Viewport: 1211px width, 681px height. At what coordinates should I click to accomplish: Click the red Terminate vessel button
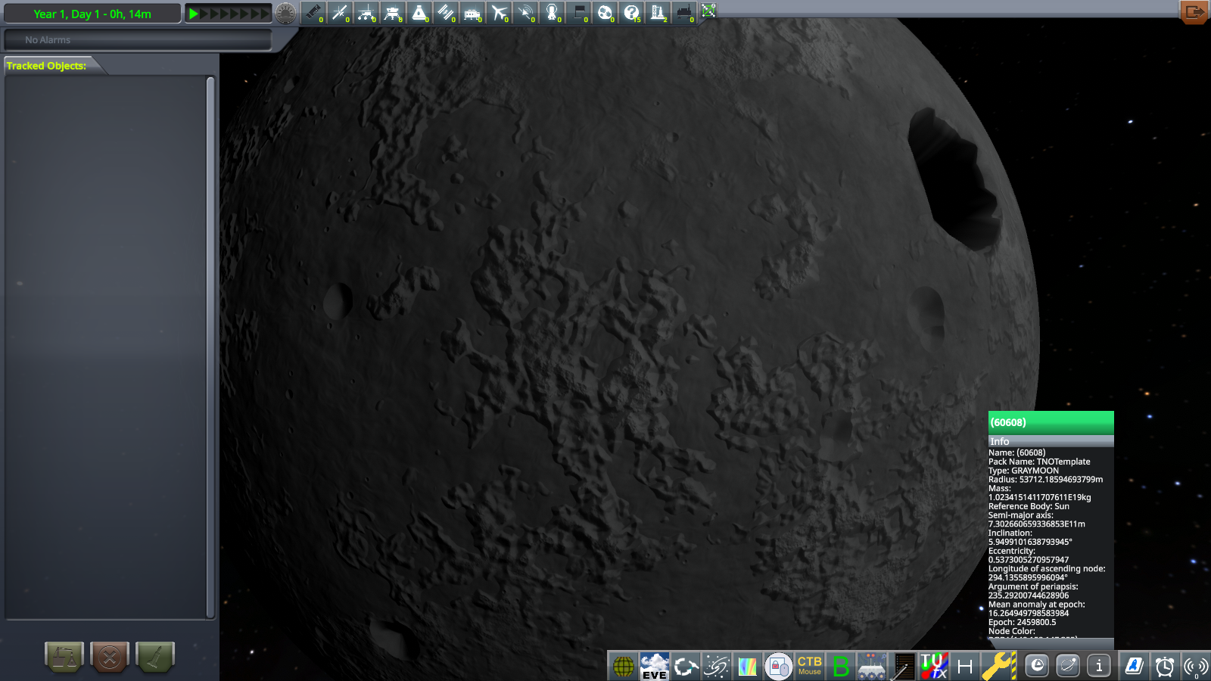click(110, 656)
